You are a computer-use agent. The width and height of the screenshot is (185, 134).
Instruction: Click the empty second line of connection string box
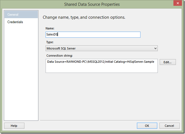click(102, 69)
